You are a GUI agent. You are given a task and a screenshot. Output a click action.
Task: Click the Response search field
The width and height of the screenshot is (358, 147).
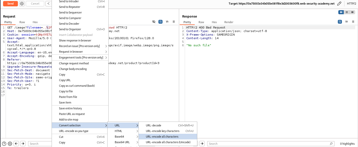(271, 144)
